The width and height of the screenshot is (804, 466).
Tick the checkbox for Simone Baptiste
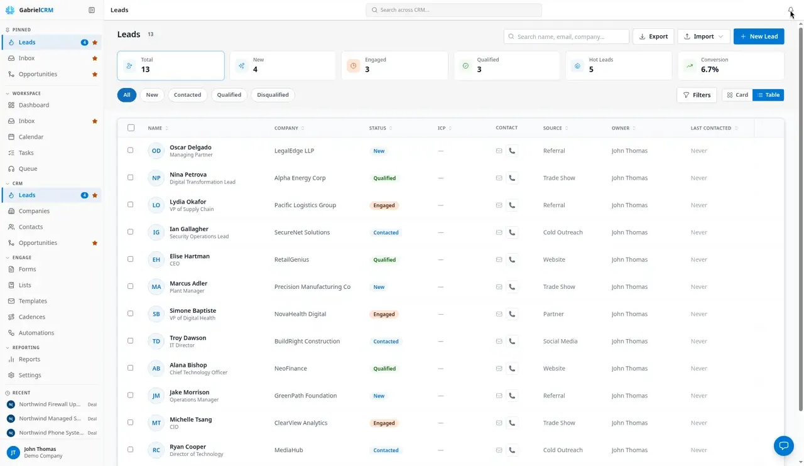click(x=131, y=314)
